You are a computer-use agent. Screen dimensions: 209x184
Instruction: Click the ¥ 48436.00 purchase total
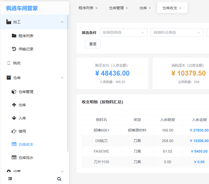(x=112, y=73)
